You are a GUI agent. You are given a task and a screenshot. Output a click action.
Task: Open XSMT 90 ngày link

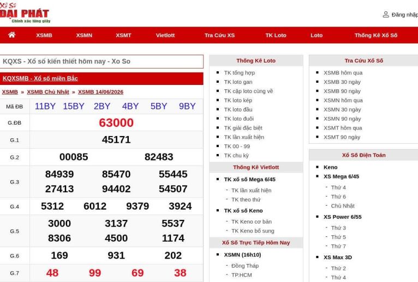(x=342, y=137)
